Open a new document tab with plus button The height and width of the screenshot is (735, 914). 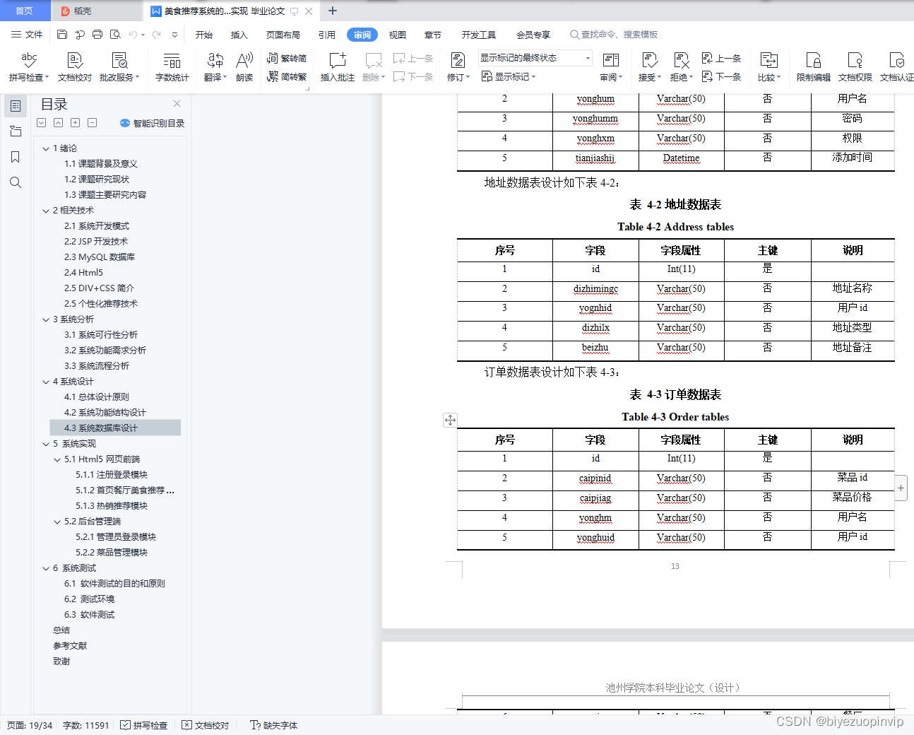point(333,11)
